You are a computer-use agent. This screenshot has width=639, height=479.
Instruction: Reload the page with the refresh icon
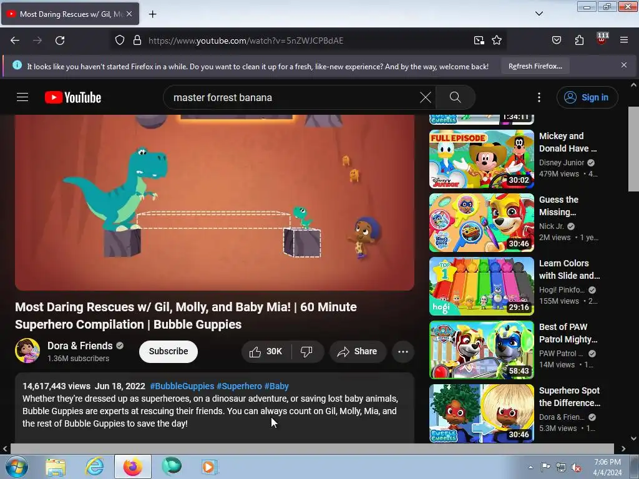pos(60,41)
